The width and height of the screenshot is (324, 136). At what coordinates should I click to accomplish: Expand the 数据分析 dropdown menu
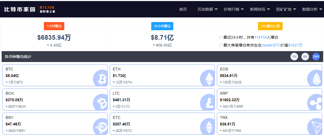coord(312,9)
